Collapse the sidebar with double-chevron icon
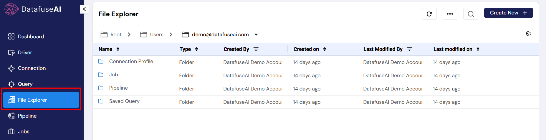Viewport: 546px width, 140px height. [84, 9]
